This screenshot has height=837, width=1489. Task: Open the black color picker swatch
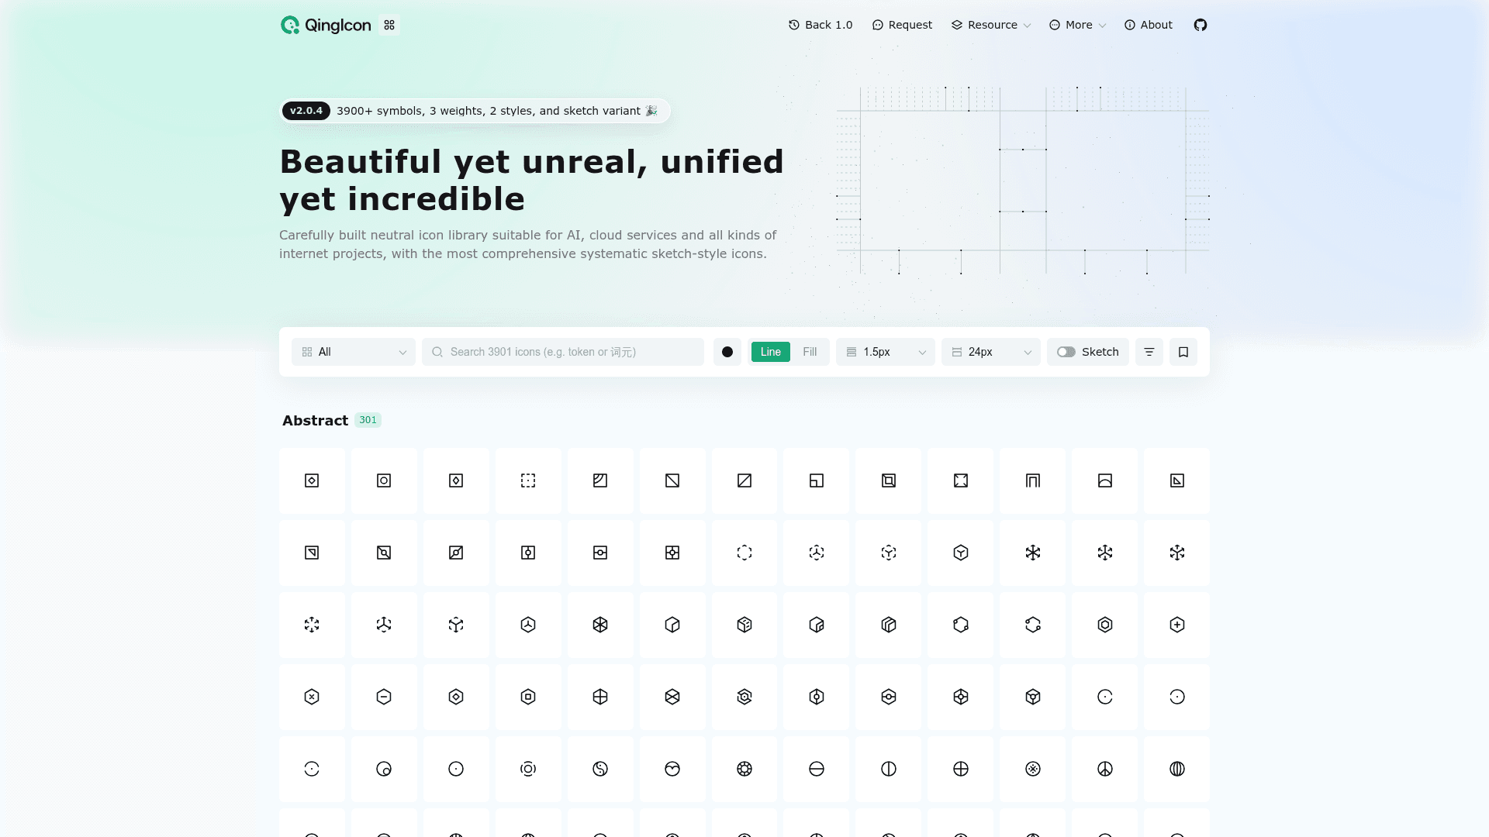coord(727,352)
